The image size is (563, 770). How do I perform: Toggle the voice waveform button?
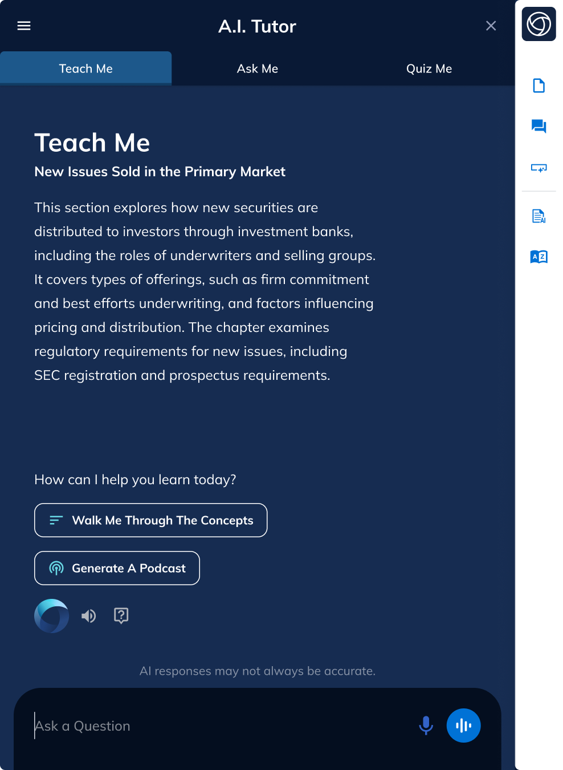[x=463, y=726]
